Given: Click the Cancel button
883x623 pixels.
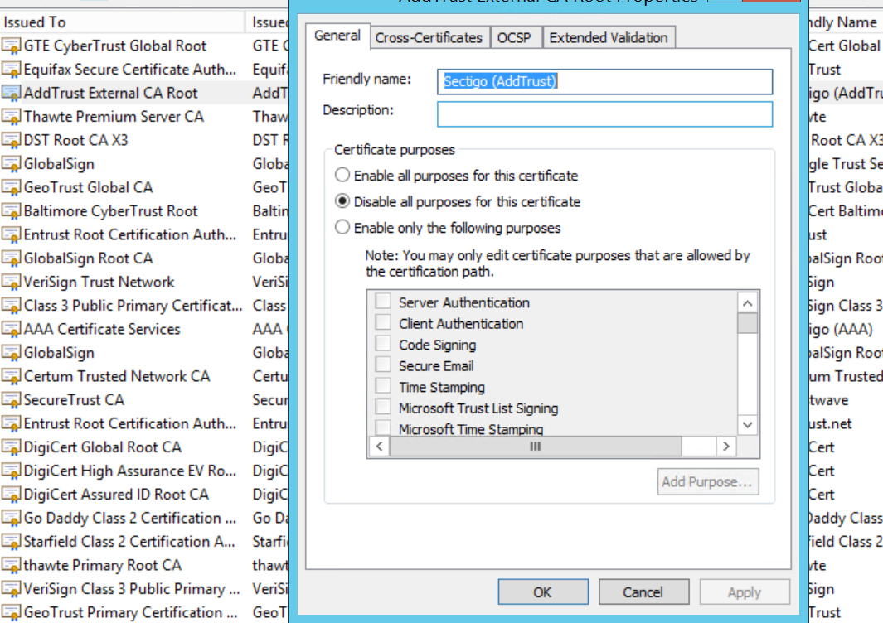Looking at the screenshot, I should coord(643,592).
